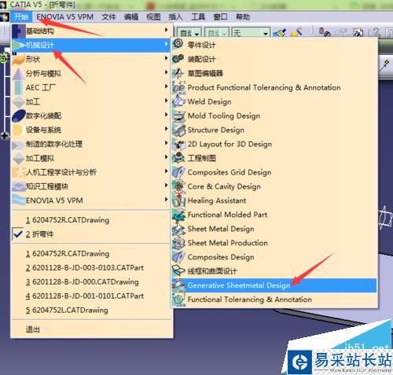This screenshot has height=375, width=393.
Task: Click the paintbrush toolbar icon
Action: [279, 33]
